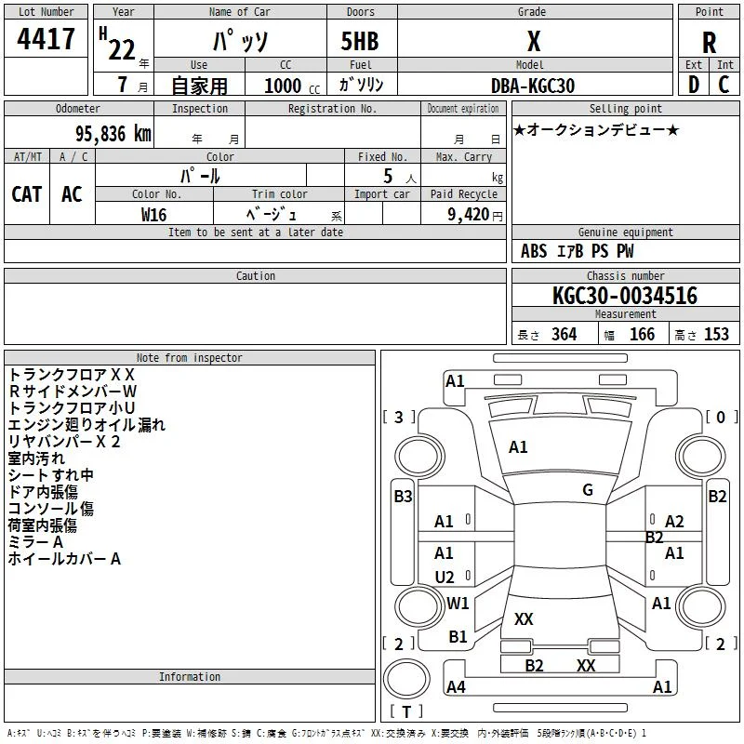744x744 pixels.
Task: Click the G mark on the windshield diagram
Action: (x=587, y=490)
